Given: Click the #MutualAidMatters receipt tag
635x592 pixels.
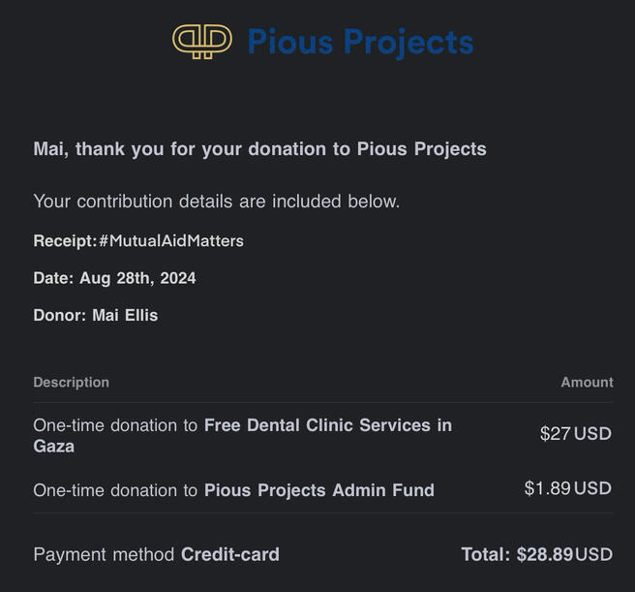Looking at the screenshot, I should tap(171, 240).
